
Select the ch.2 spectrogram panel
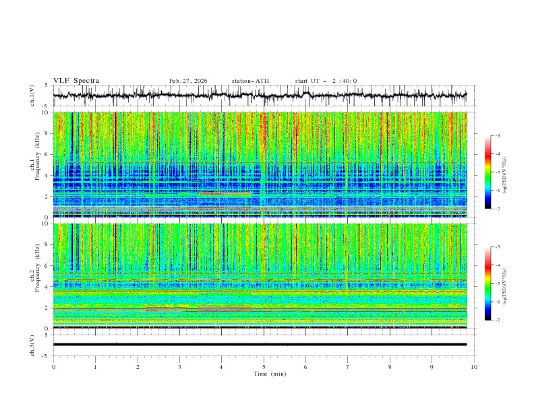click(x=260, y=276)
